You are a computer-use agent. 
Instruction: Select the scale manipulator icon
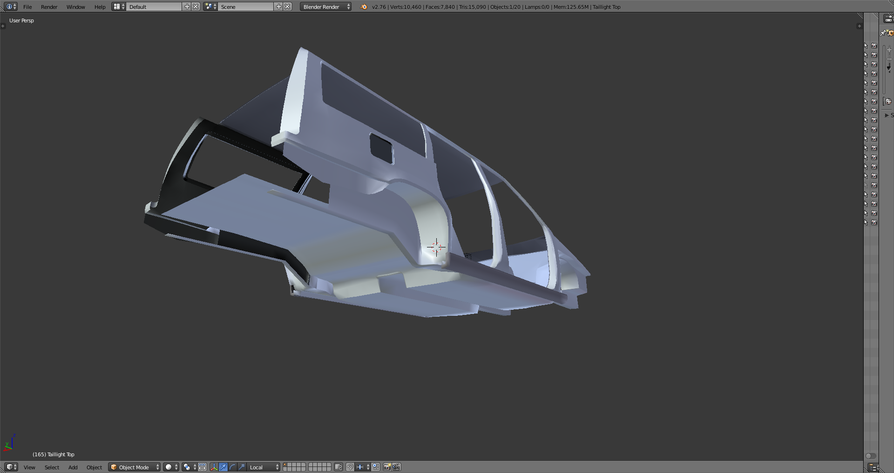tap(242, 467)
